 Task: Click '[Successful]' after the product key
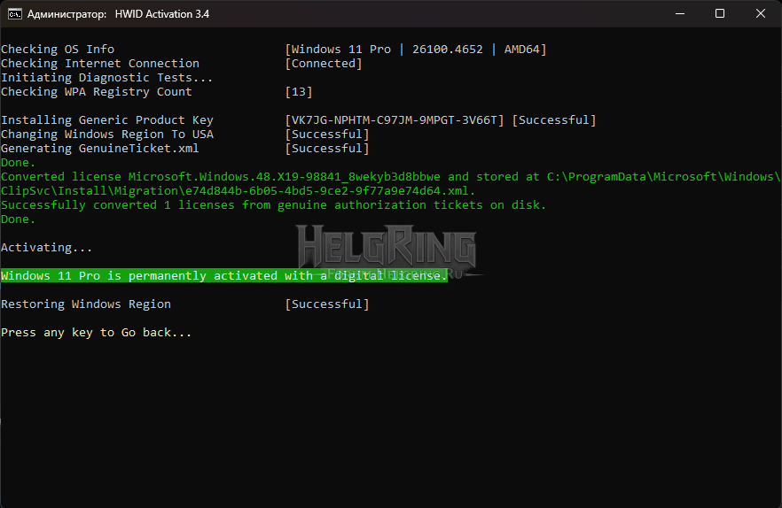[x=553, y=120]
